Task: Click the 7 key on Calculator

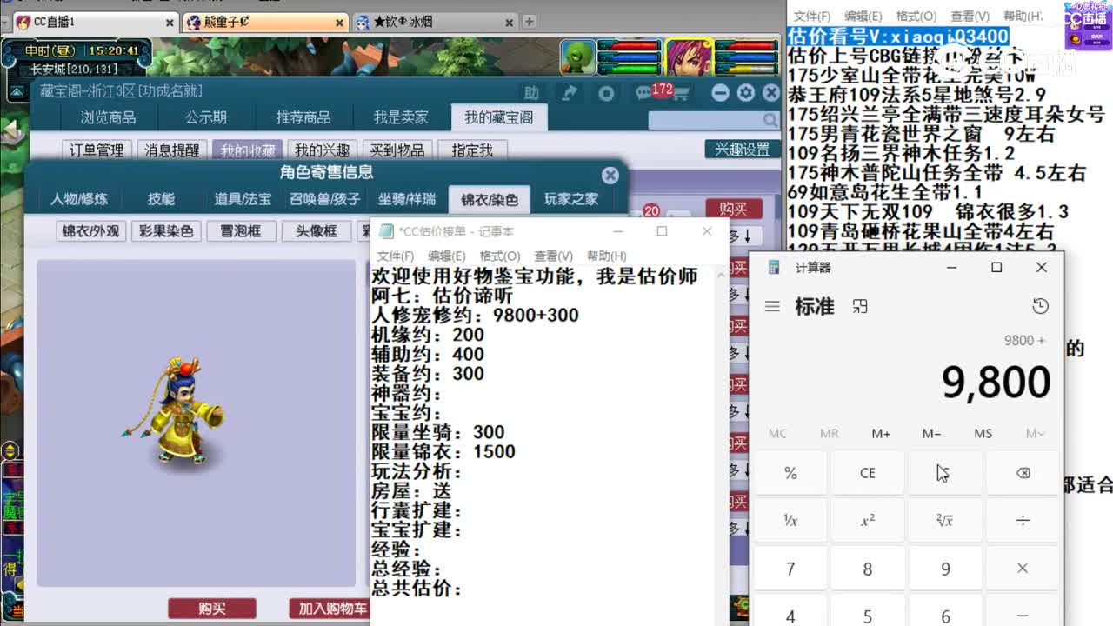Action: [790, 569]
